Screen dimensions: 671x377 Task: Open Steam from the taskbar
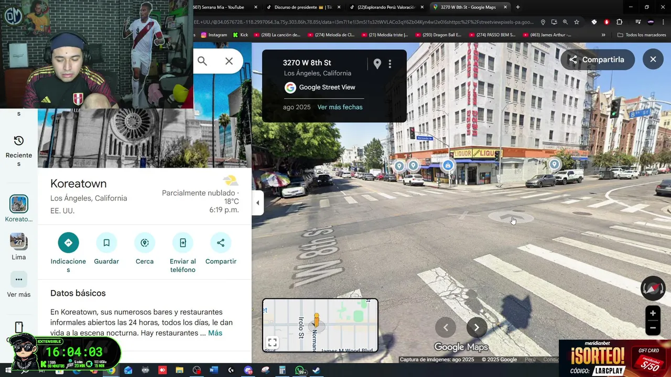coord(316,370)
